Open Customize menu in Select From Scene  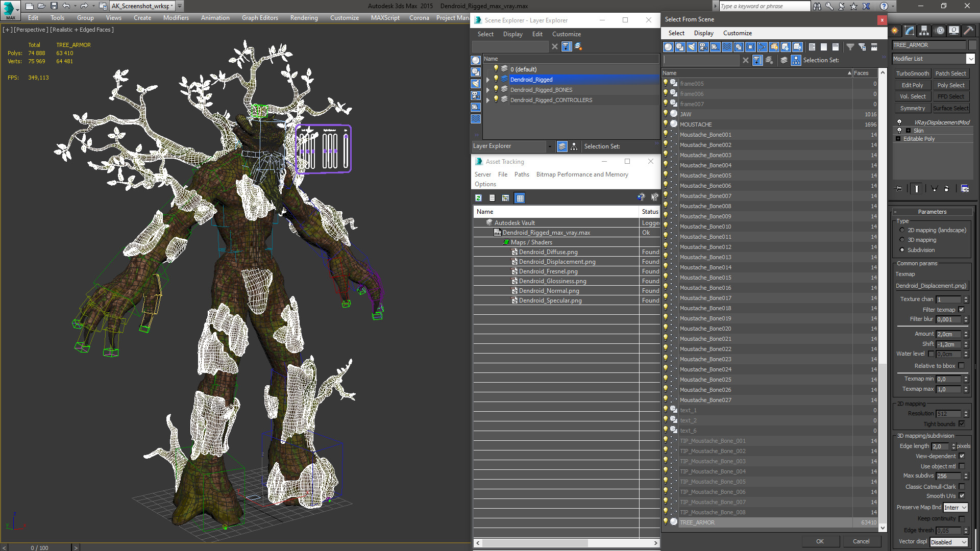click(x=738, y=33)
